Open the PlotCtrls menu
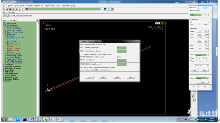 tap(29, 6)
